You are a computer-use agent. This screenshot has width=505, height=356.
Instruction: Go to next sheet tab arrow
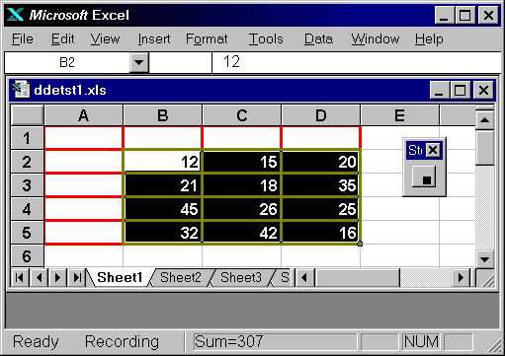coord(57,278)
